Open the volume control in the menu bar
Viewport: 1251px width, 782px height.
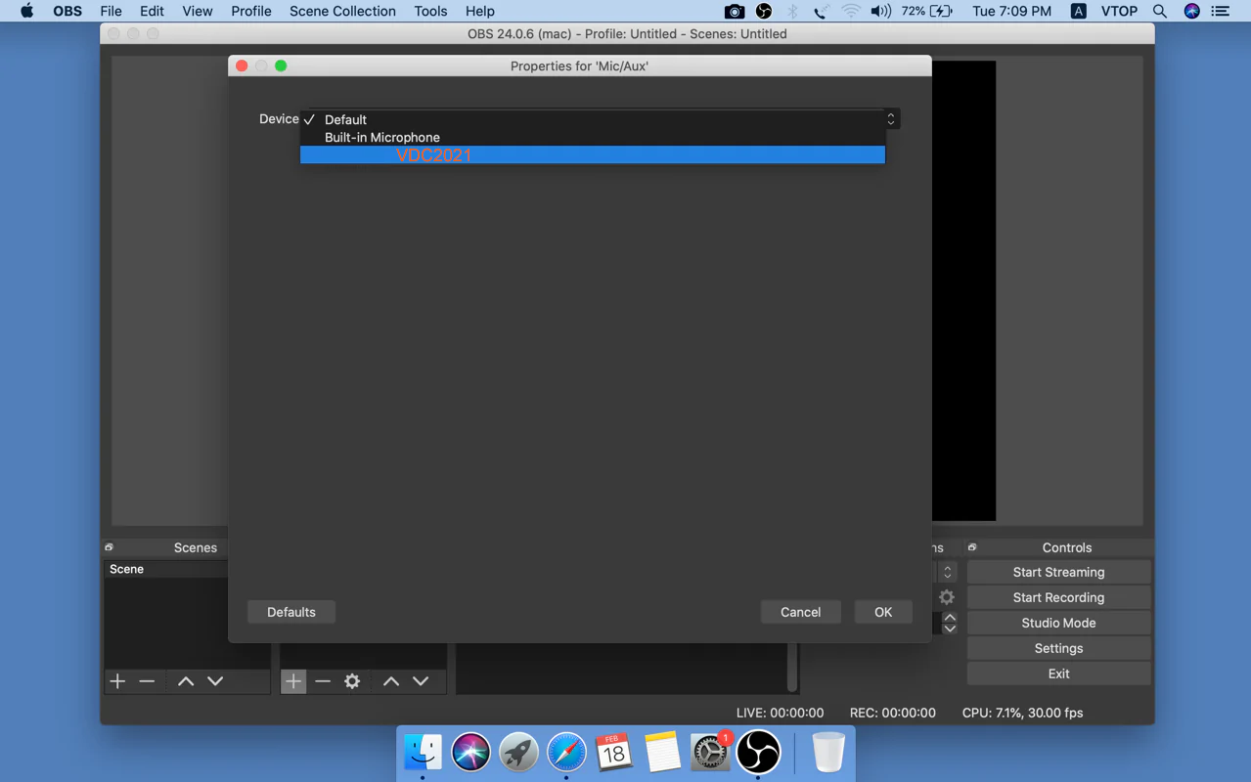[881, 11]
